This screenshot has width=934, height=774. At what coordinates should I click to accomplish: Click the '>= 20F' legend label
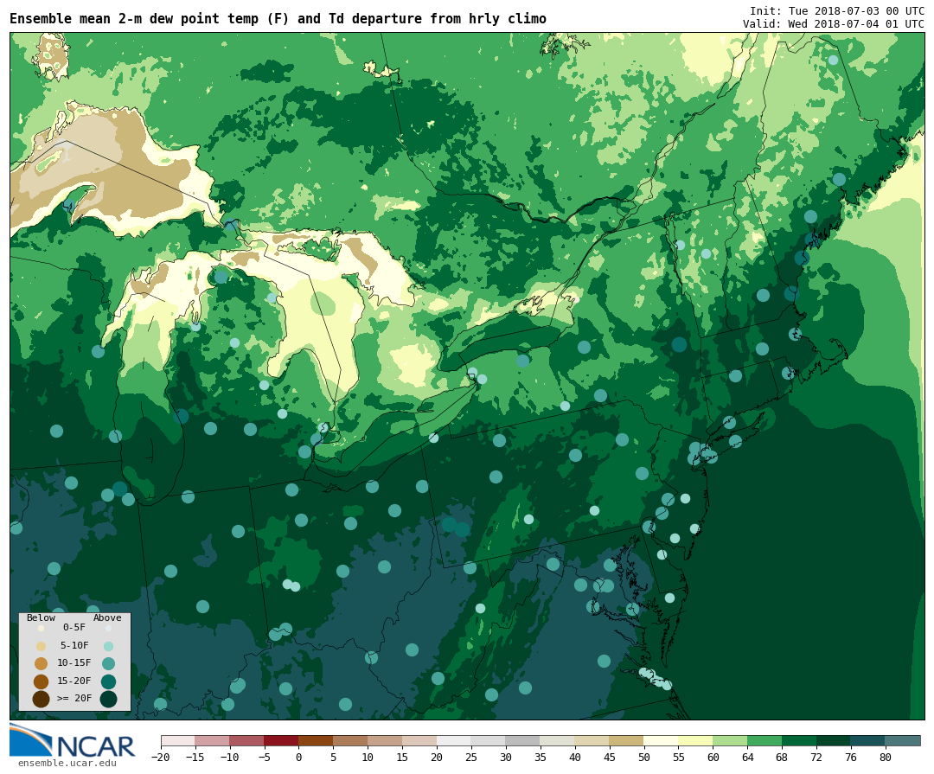(74, 698)
